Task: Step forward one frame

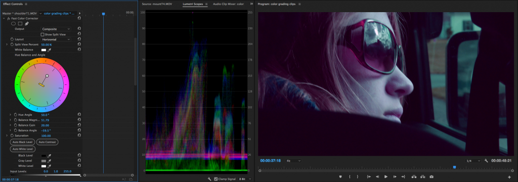Action: [x=395, y=177]
